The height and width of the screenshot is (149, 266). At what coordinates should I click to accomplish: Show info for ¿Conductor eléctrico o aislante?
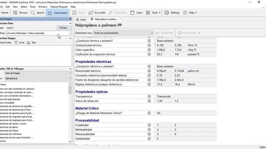(149, 66)
